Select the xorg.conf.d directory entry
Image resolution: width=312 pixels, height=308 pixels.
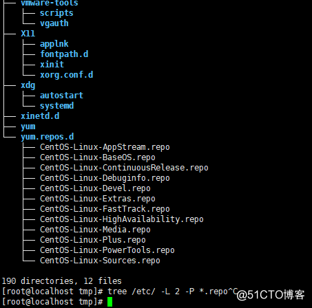point(67,75)
